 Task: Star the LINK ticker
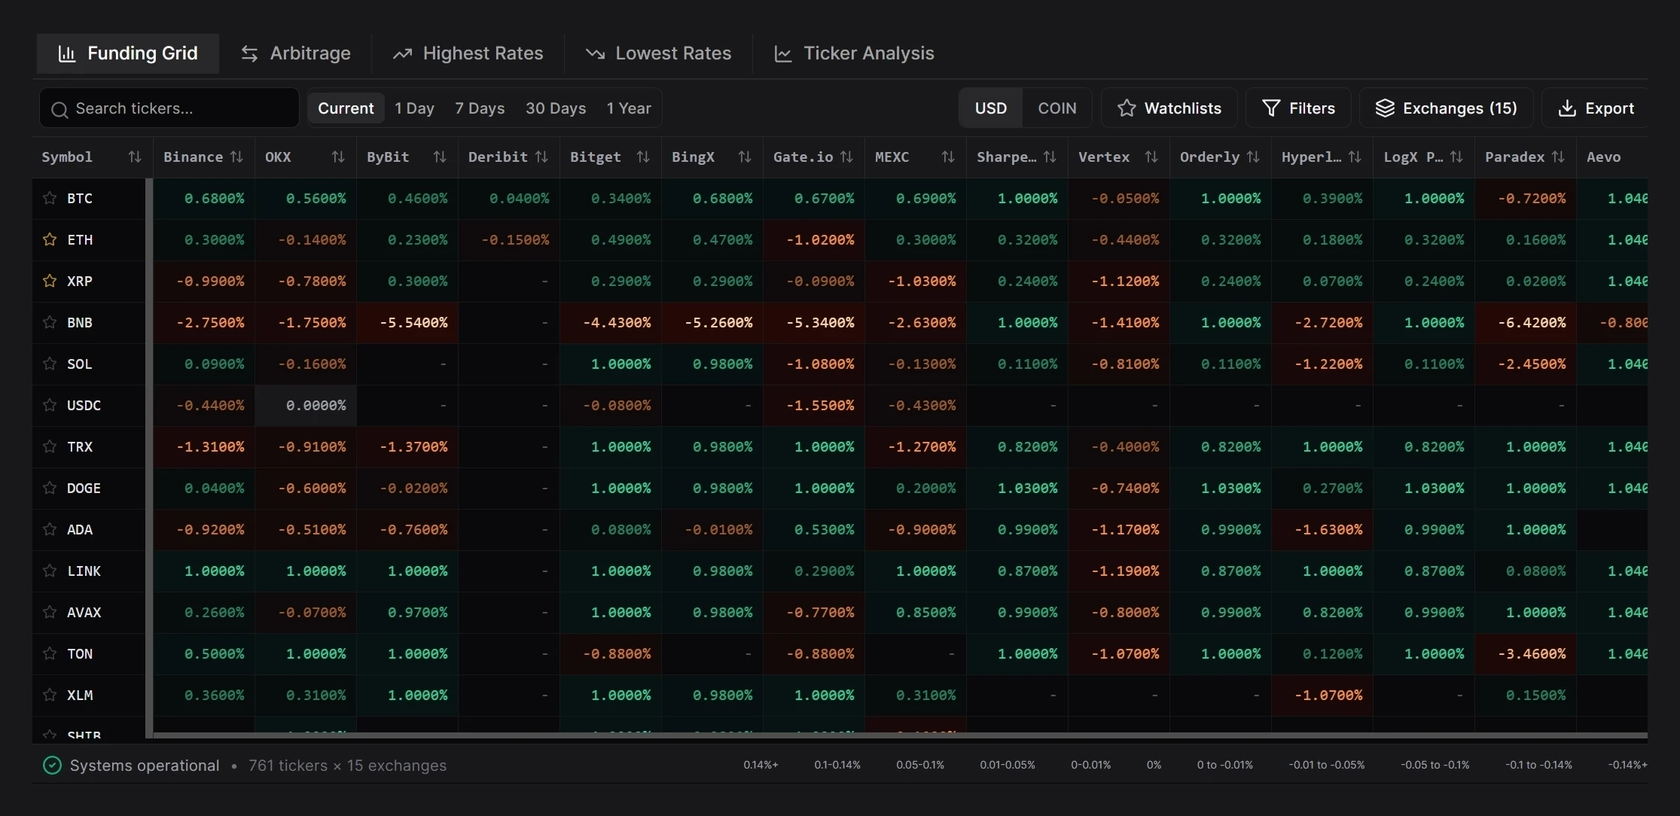click(50, 571)
